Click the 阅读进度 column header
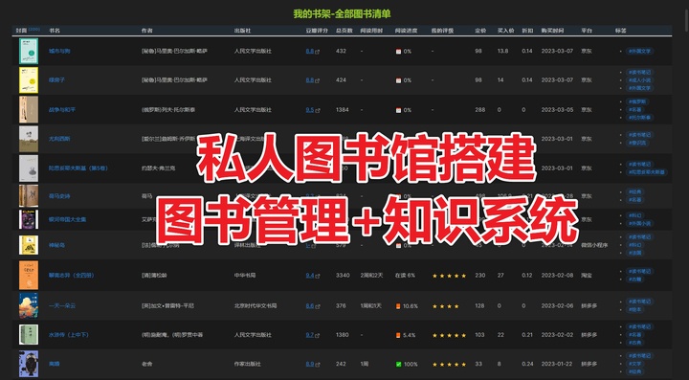This screenshot has width=689, height=380. tap(406, 31)
